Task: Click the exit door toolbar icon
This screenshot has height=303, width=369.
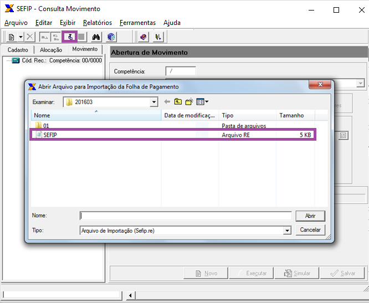Action: click(158, 37)
